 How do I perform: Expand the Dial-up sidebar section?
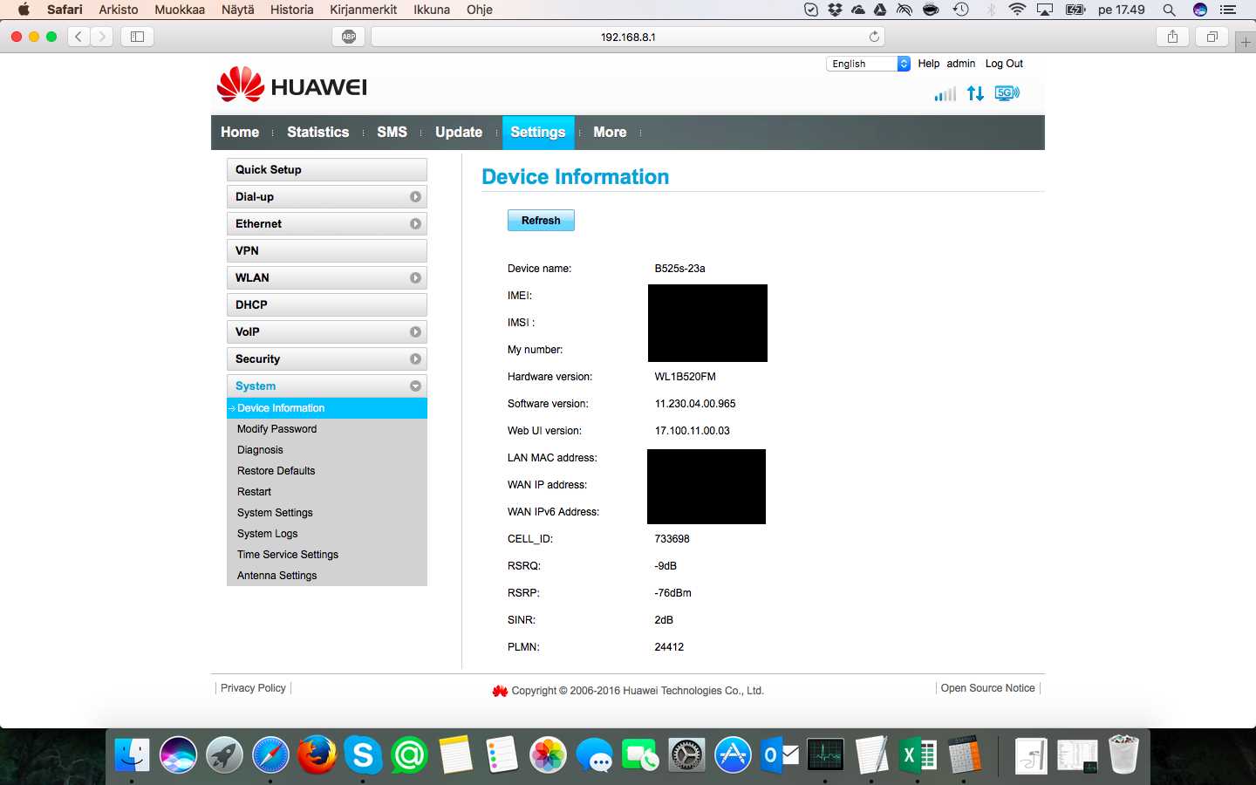[327, 197]
